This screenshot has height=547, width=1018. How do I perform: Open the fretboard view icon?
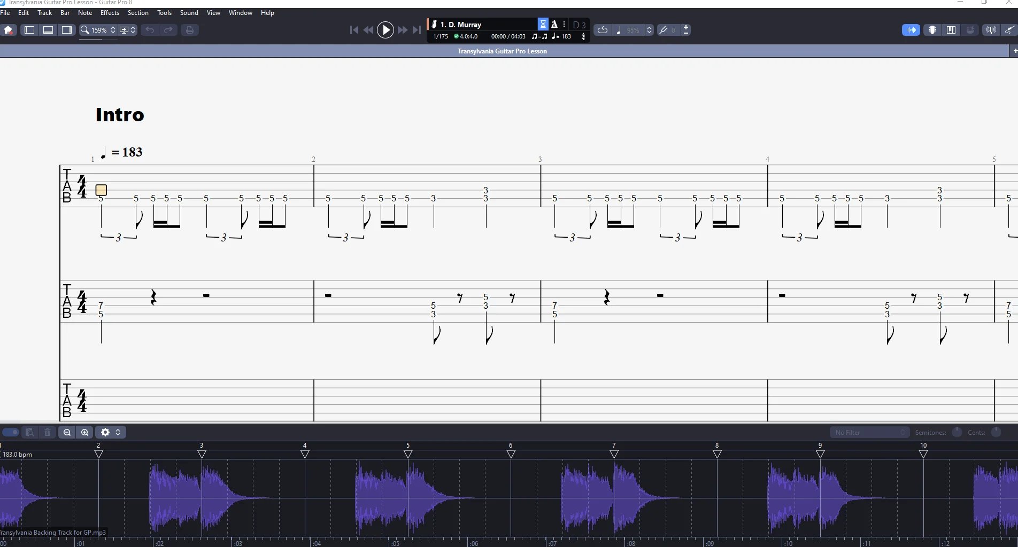[x=932, y=30]
